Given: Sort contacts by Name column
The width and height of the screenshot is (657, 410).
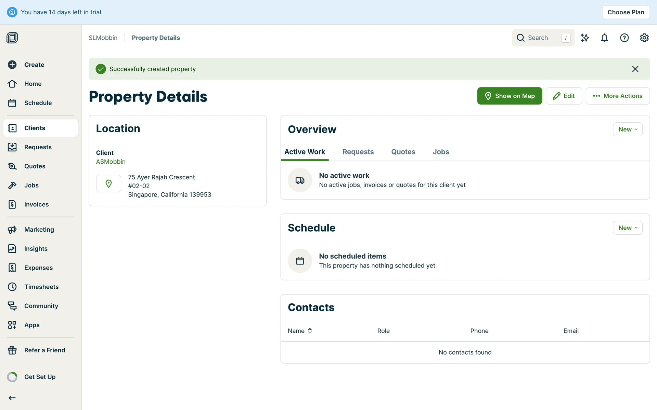Looking at the screenshot, I should point(300,331).
